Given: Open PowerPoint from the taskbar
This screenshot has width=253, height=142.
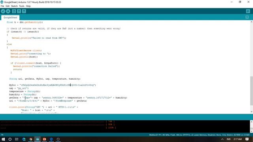Looking at the screenshot, I should tap(44, 139).
